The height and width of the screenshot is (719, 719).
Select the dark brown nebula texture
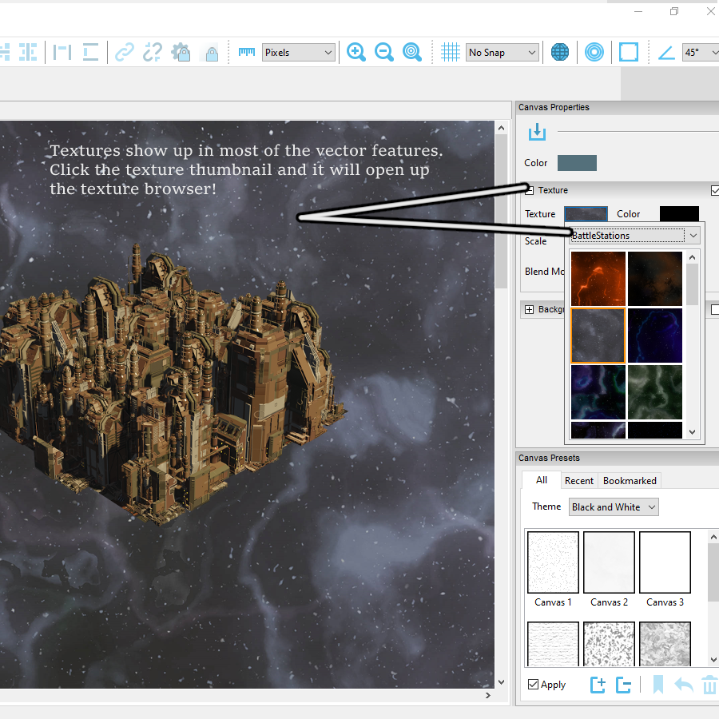[x=655, y=279]
